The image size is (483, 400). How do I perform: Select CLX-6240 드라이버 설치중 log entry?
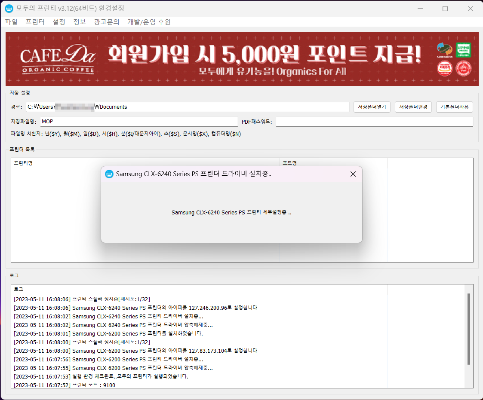click(108, 316)
